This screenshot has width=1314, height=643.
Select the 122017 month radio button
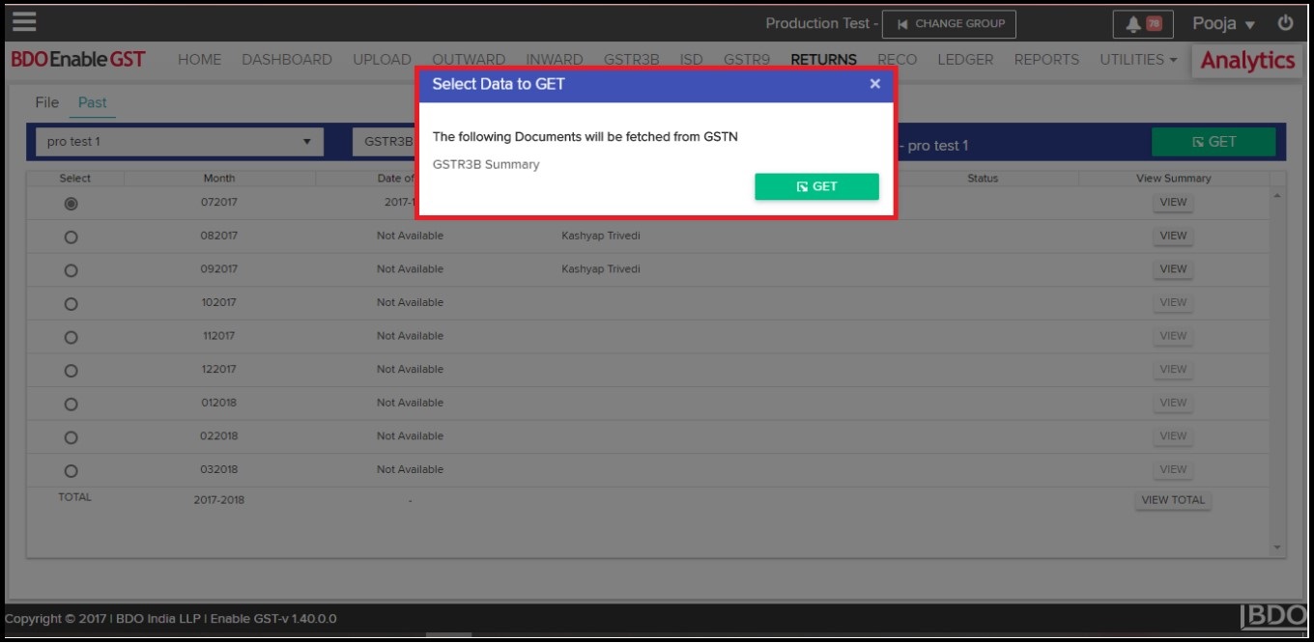click(71, 371)
